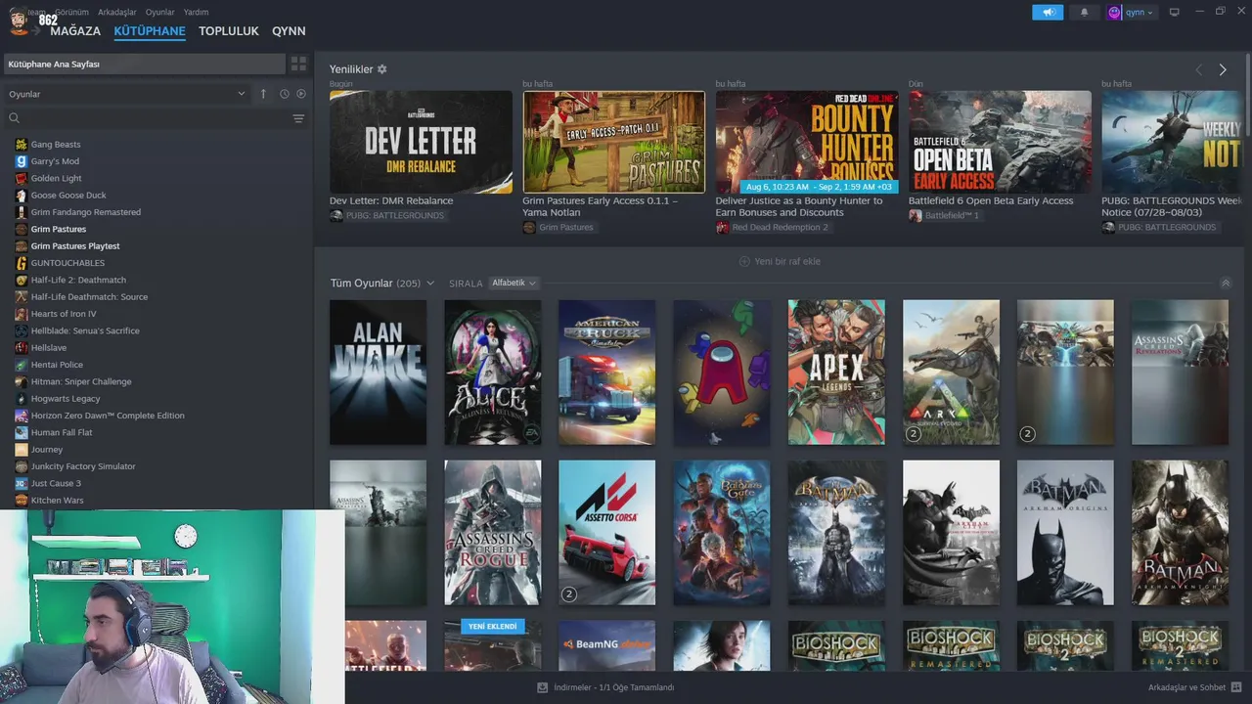The image size is (1252, 704).
Task: Select Batman Arkham Origins cover
Action: [1065, 533]
